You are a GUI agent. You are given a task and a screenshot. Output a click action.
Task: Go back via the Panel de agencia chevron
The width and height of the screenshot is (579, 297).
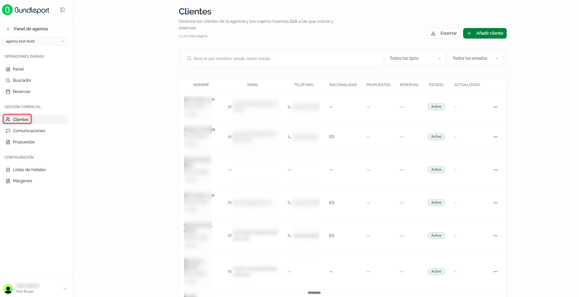8,29
